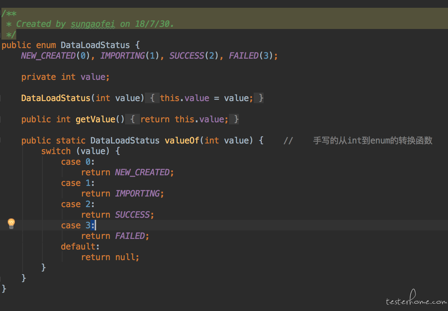The height and width of the screenshot is (311, 448).
Task: Expand the folded opening brace after getValue()
Action: [132, 119]
